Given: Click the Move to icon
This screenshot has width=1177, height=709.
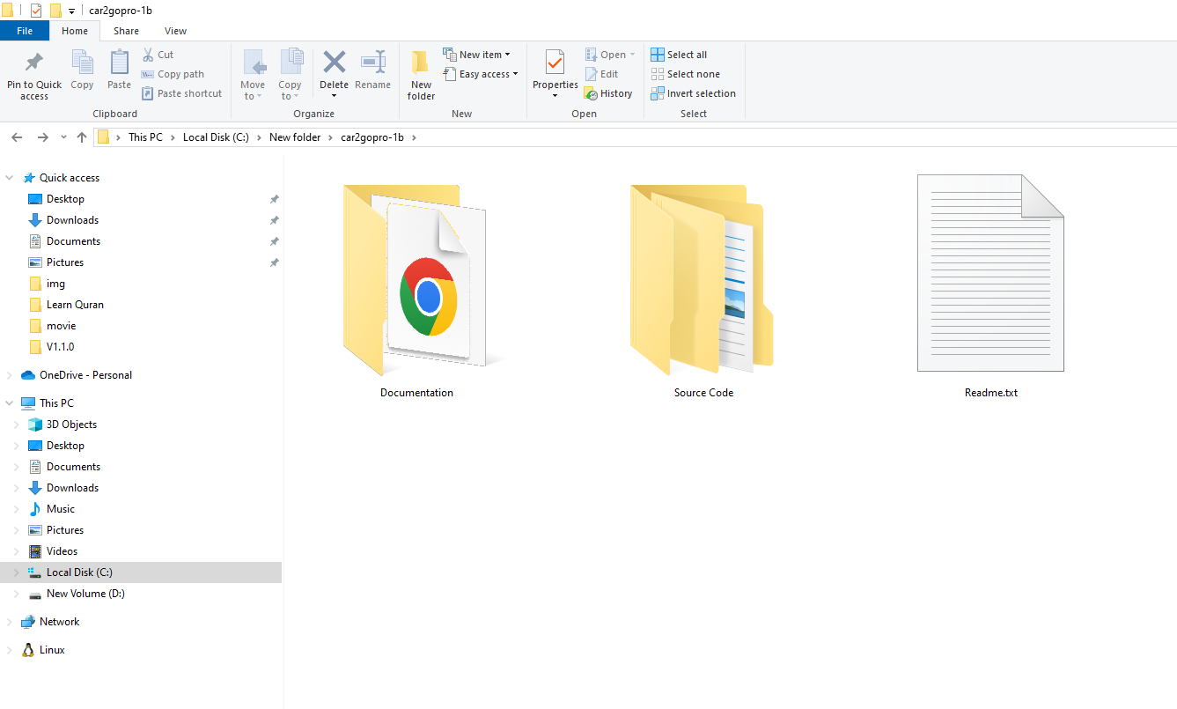Looking at the screenshot, I should [x=254, y=62].
